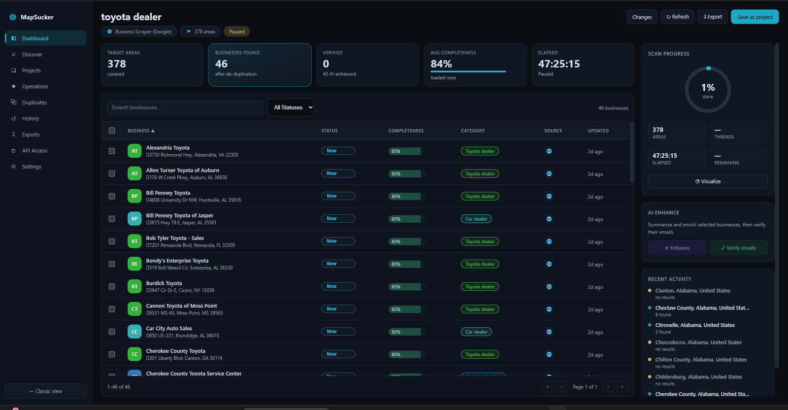This screenshot has width=788, height=410.
Task: Click the business table vertical scrollbar
Action: [632, 153]
